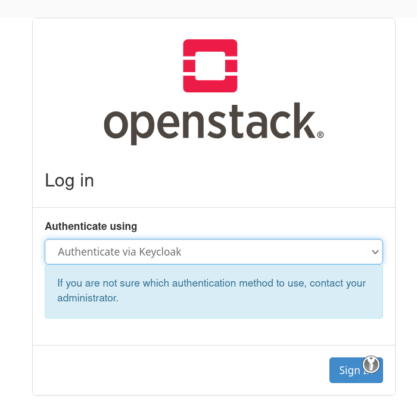Click the bottom red bar of the logo

[x=210, y=86]
